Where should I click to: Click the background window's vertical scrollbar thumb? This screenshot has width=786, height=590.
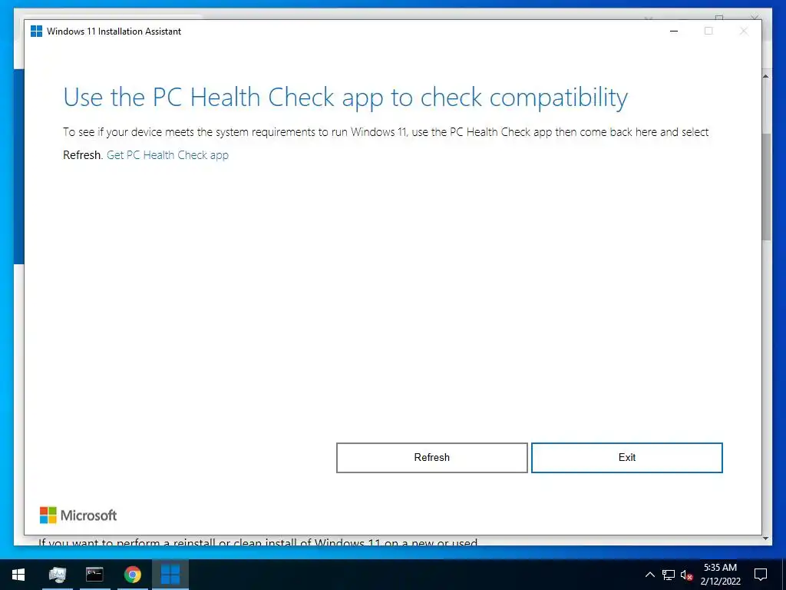pos(766,187)
